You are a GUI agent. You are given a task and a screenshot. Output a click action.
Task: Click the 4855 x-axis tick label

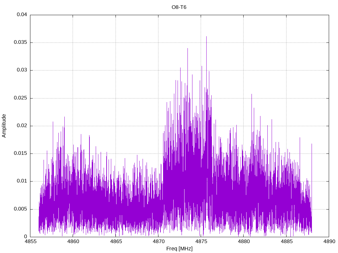[x=30, y=241]
